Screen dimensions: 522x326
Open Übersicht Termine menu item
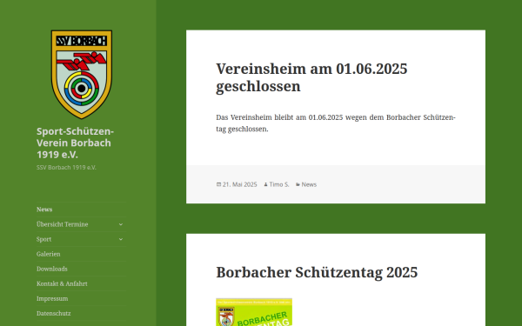click(63, 224)
